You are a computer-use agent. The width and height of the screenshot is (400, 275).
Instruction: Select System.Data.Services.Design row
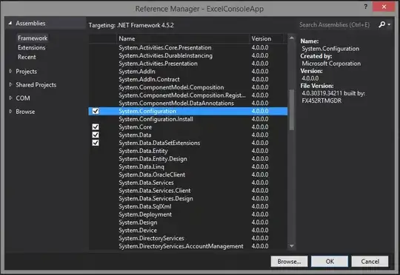(x=187, y=198)
